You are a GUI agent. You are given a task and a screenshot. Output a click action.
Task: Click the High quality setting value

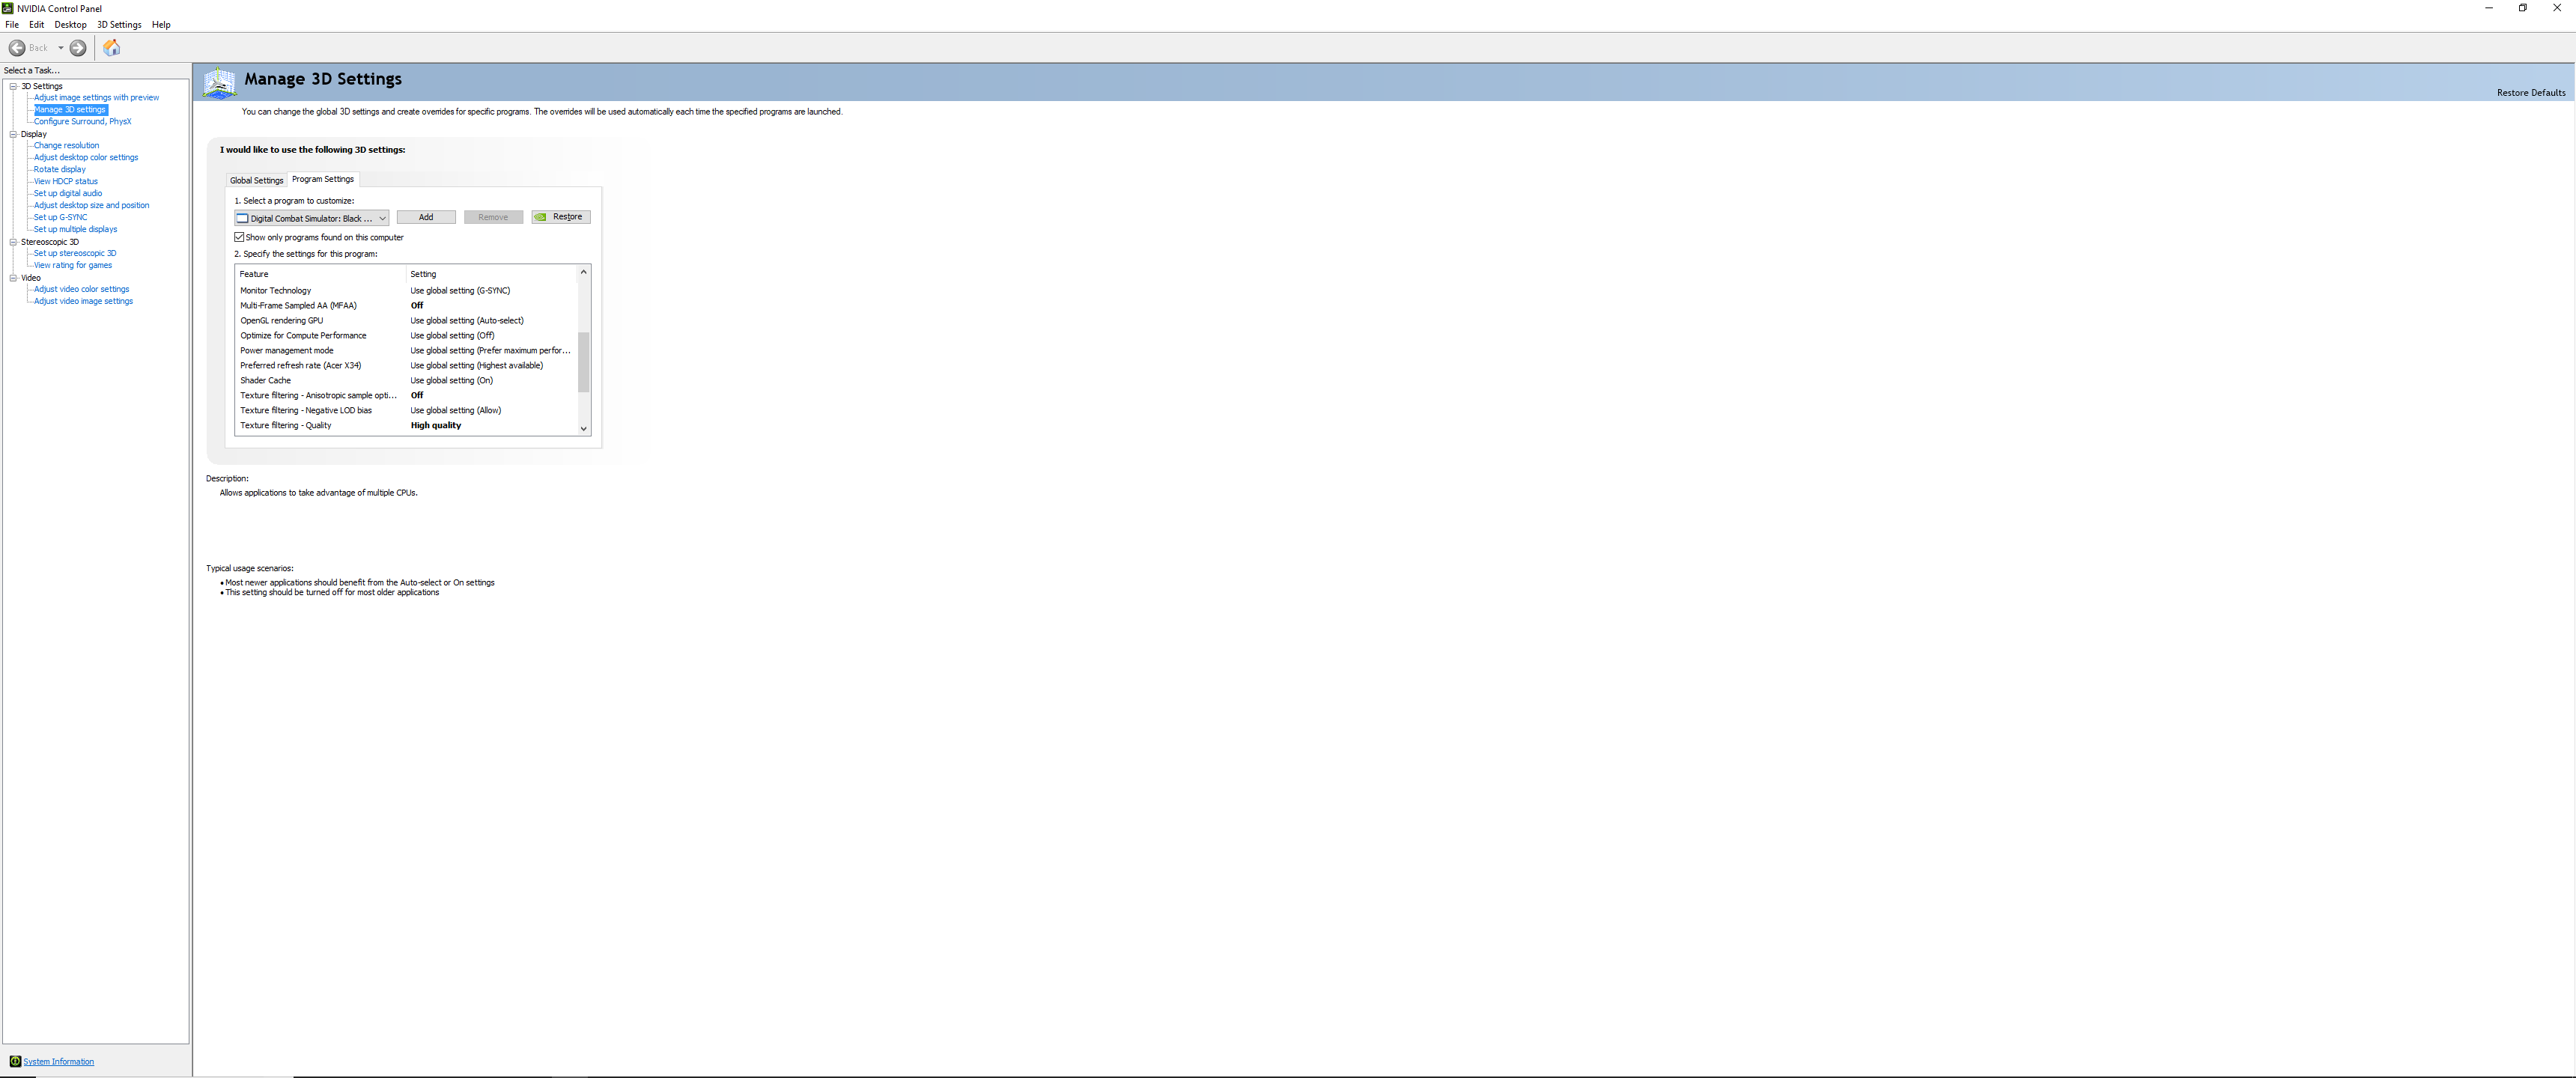(x=436, y=426)
